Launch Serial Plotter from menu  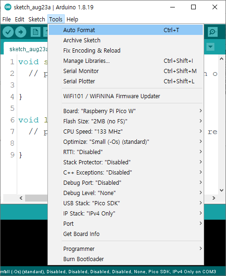(126, 81)
